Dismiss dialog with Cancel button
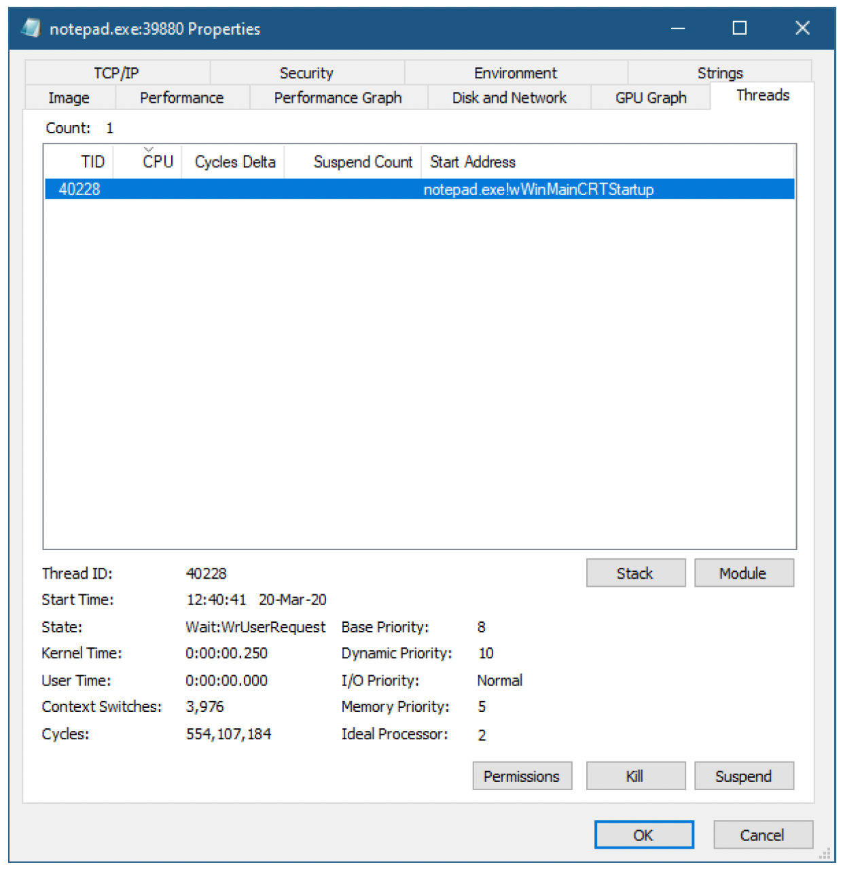This screenshot has height=869, width=841. [763, 835]
